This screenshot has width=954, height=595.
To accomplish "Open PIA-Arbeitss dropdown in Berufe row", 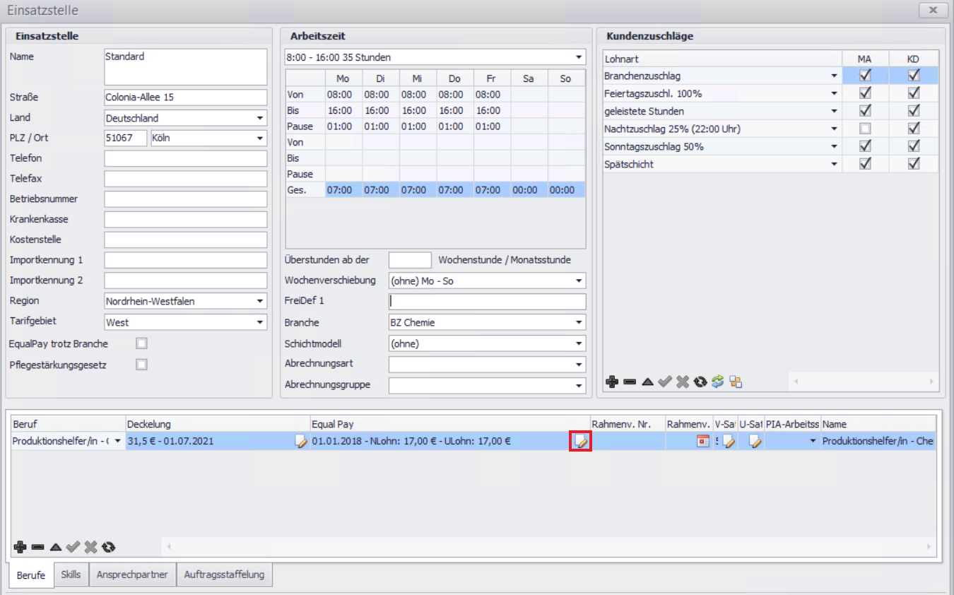I will 813,441.
